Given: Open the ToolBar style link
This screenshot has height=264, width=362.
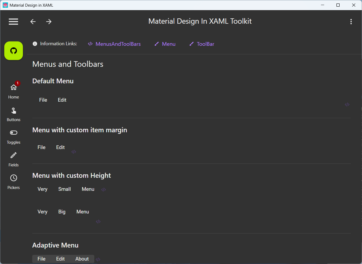Looking at the screenshot, I should (202, 44).
